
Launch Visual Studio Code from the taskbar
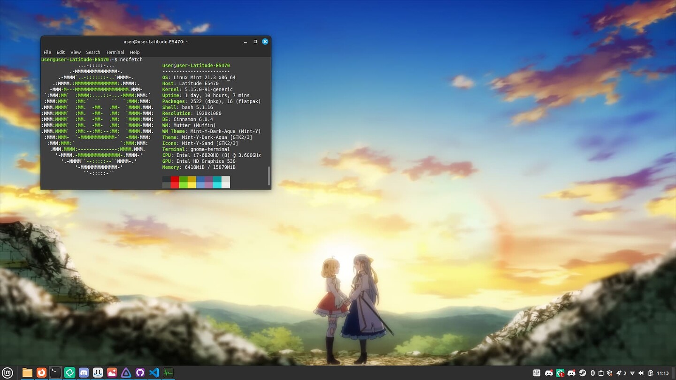[x=154, y=372]
